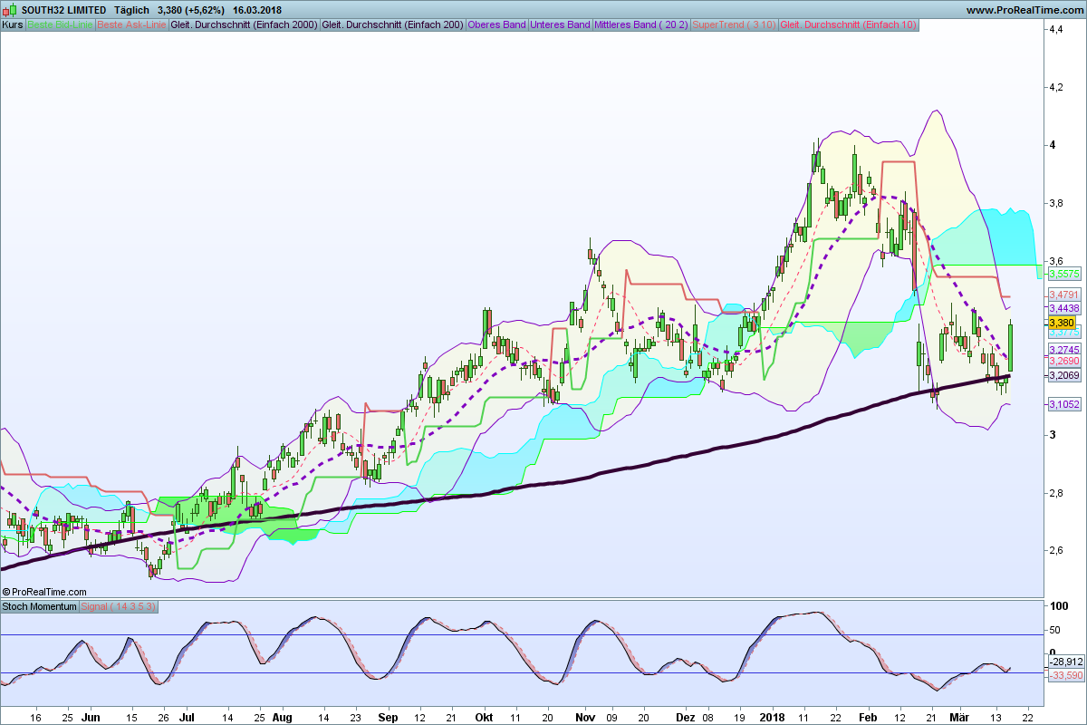Click the green 3,5575 price label

pos(1063,273)
